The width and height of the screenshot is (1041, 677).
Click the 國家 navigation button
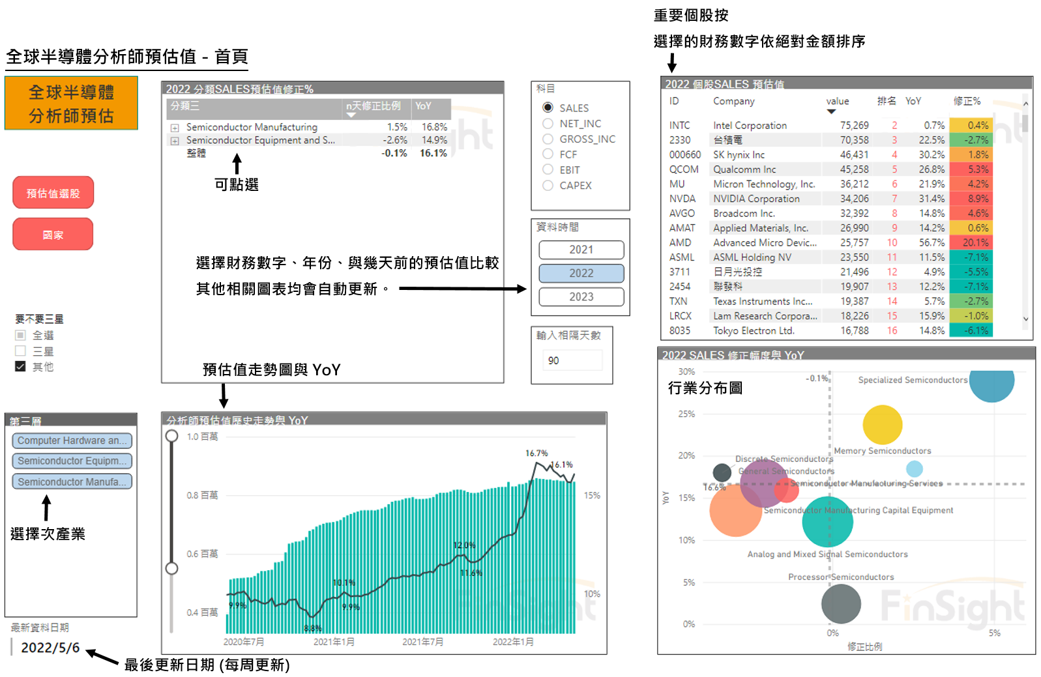(53, 235)
